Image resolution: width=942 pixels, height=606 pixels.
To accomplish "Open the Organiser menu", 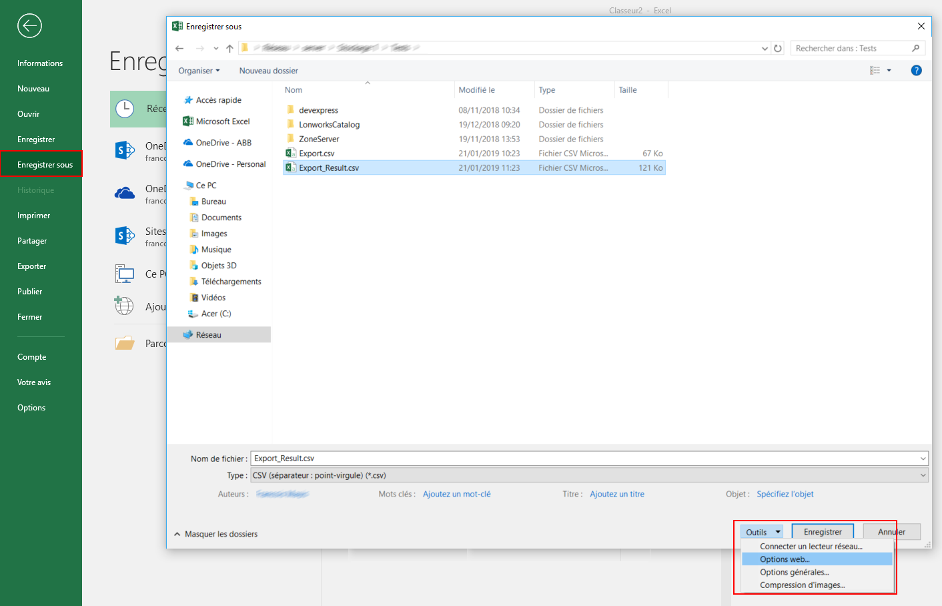I will click(x=199, y=71).
